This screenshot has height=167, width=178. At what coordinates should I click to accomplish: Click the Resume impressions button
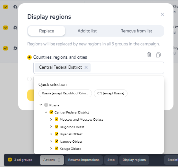coord(84,160)
